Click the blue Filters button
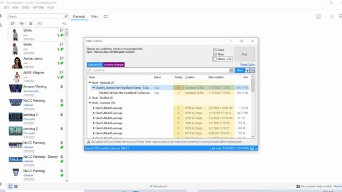The width and height of the screenshot is (342, 192). (239, 70)
